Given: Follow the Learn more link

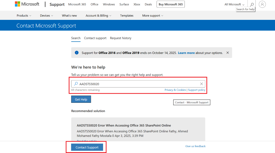Looking at the screenshot, I should pyautogui.click(x=186, y=53).
